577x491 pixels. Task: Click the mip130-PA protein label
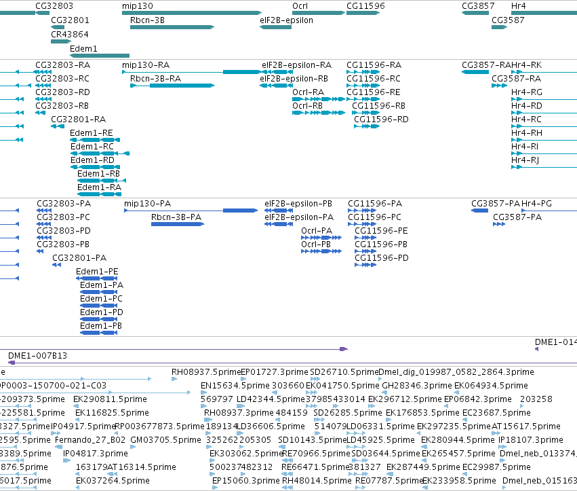148,204
